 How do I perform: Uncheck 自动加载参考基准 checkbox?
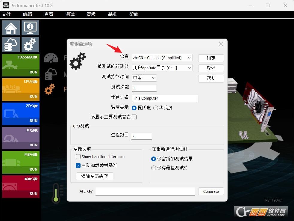click(78, 166)
